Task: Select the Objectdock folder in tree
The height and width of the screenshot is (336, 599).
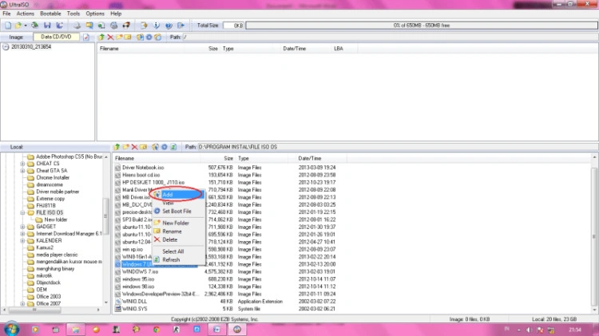Action: [x=48, y=283]
